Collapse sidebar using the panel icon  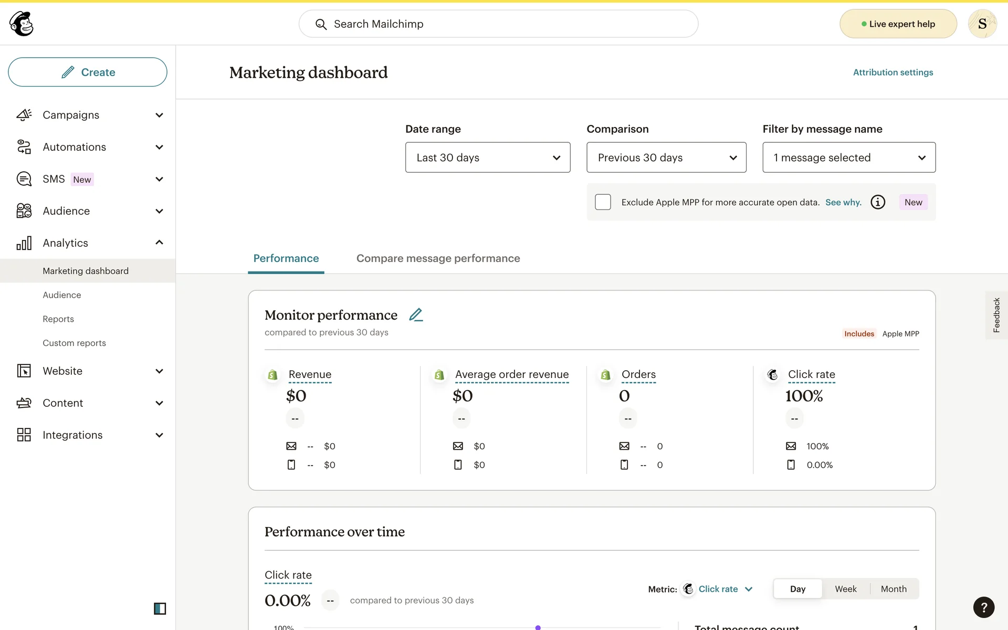click(x=160, y=608)
